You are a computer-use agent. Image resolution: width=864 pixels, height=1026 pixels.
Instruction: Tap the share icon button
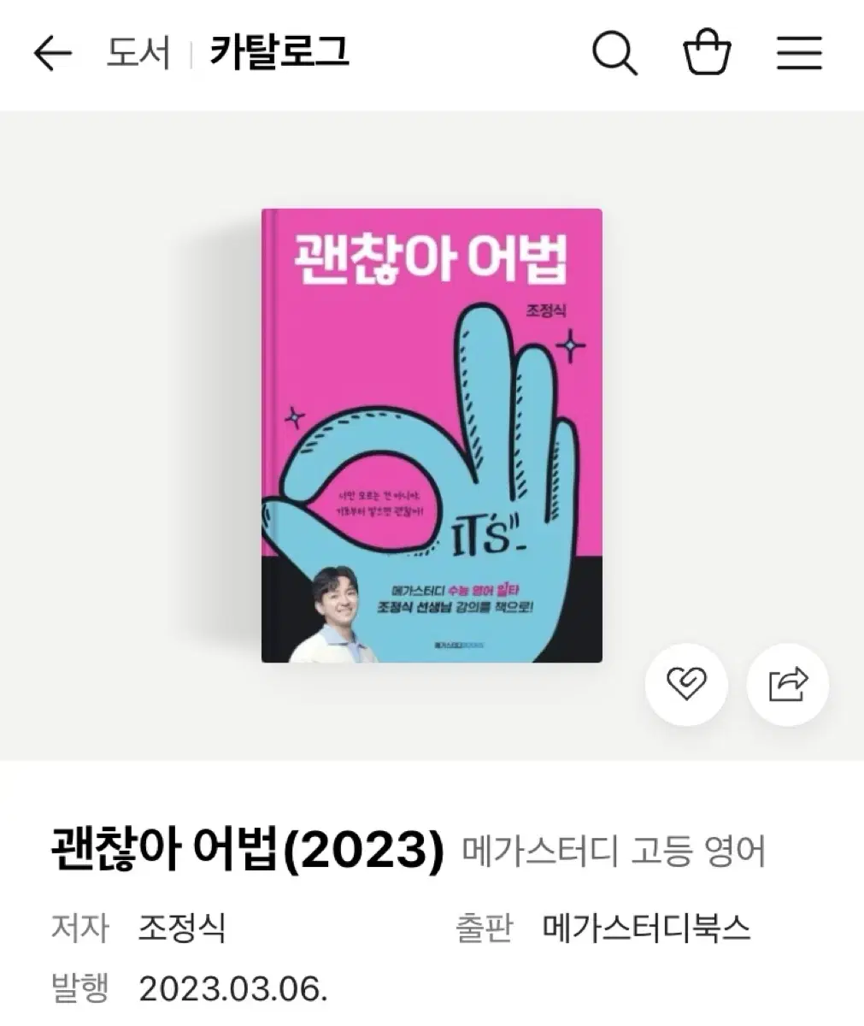pyautogui.click(x=787, y=685)
